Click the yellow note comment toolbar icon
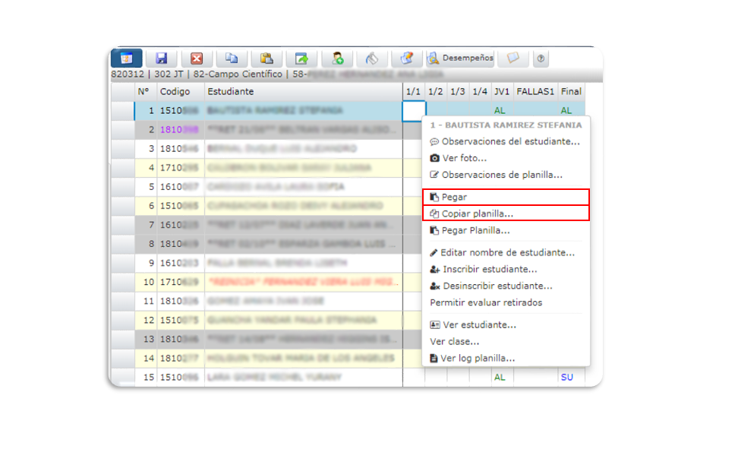The height and width of the screenshot is (465, 738). click(513, 58)
